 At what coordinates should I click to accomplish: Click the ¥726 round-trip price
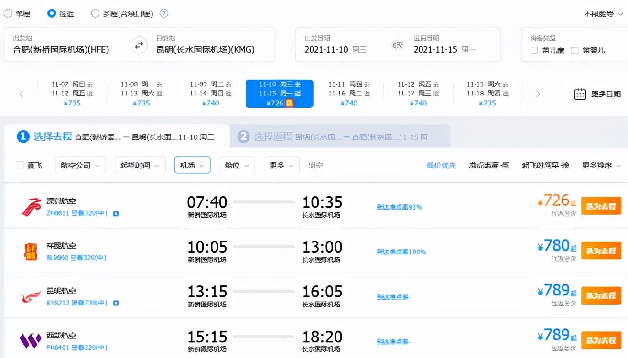(557, 201)
